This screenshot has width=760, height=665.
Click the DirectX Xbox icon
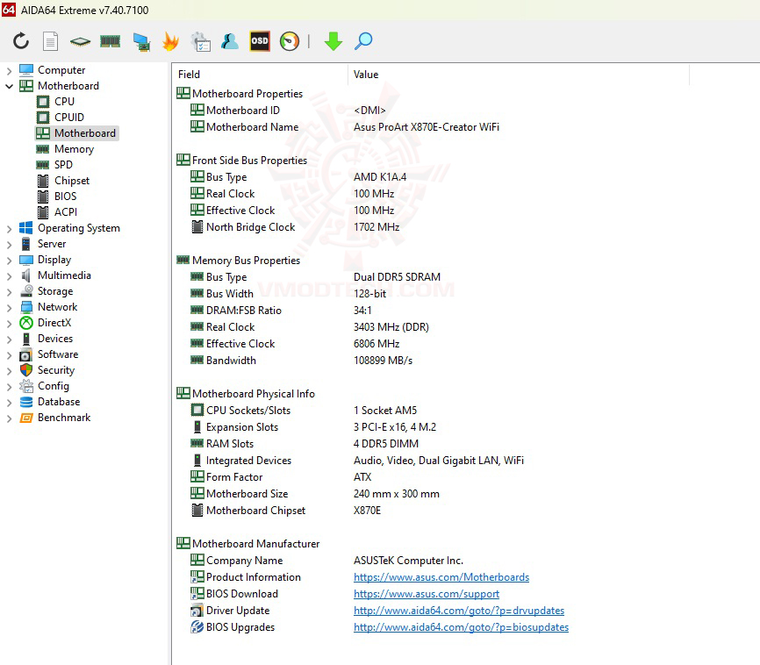(26, 323)
